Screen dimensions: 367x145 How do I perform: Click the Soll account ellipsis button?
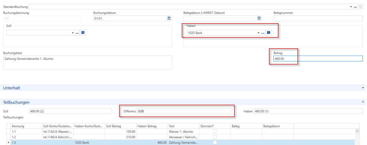(x=77, y=33)
